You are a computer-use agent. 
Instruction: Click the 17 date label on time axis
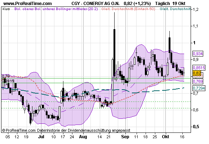(63, 137)
